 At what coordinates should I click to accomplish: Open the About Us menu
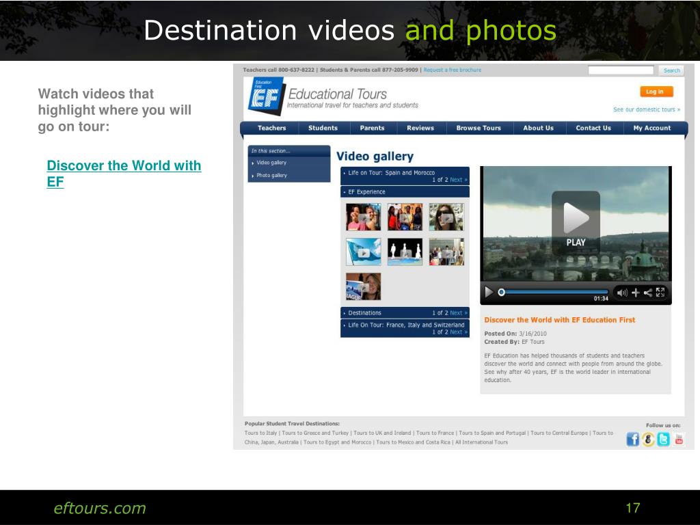pyautogui.click(x=539, y=128)
